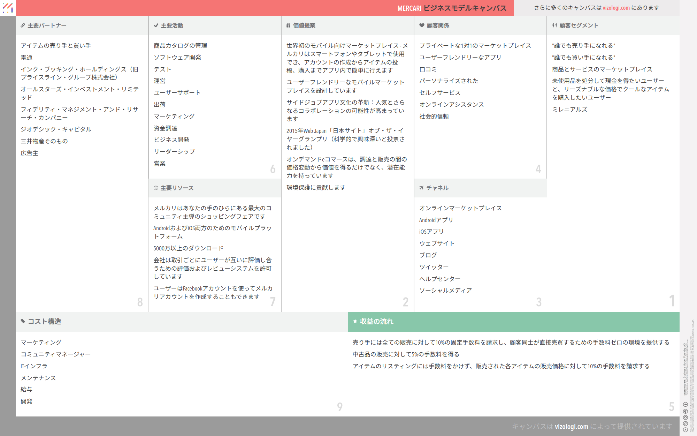This screenshot has width=697, height=436.
Task: Click the checkmark icon beside 主要活動
Action: pyautogui.click(x=156, y=25)
